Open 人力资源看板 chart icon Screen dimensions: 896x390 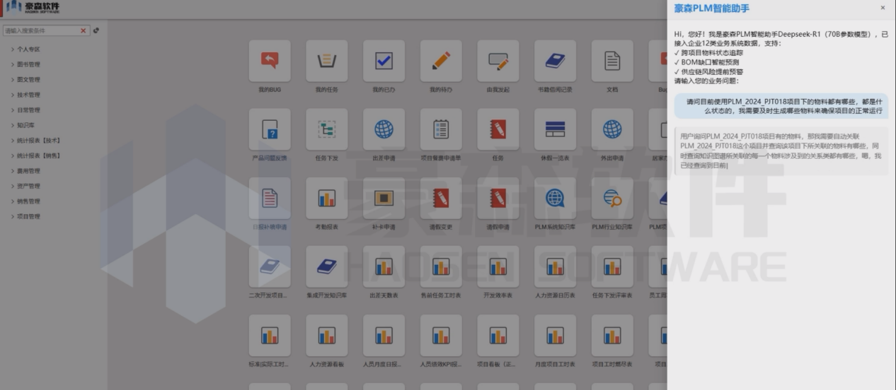point(327,335)
